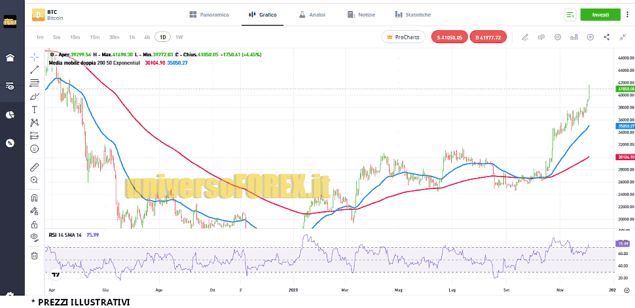This screenshot has height=308, width=635.
Task: Share the chart via share icon
Action: coord(606,38)
